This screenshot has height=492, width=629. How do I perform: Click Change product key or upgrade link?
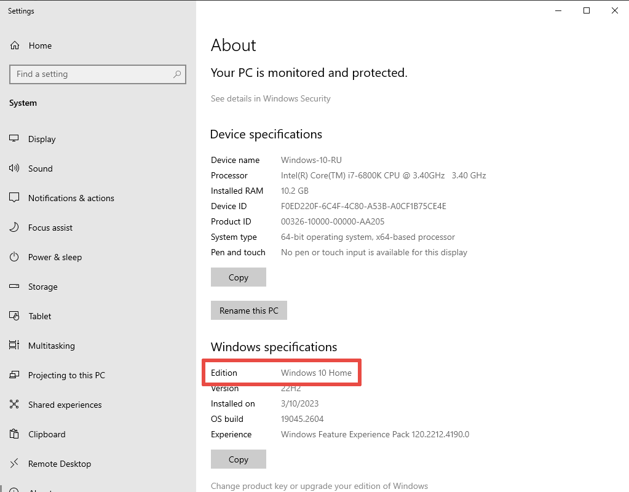point(319,486)
